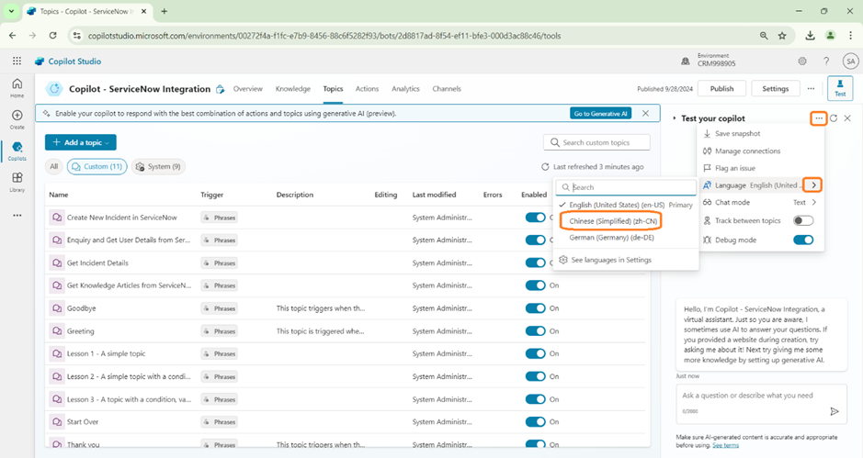The height and width of the screenshot is (458, 863).
Task: Expand the Language submenu arrow
Action: [812, 184]
